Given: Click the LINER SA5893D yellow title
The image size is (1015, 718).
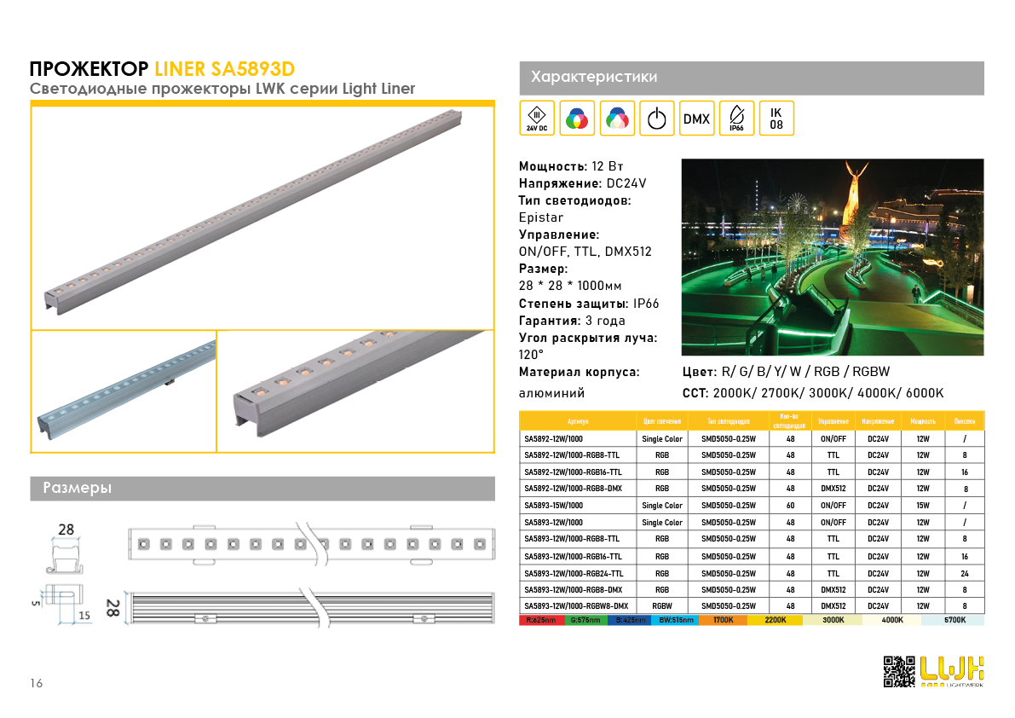Looking at the screenshot, I should point(225,69).
